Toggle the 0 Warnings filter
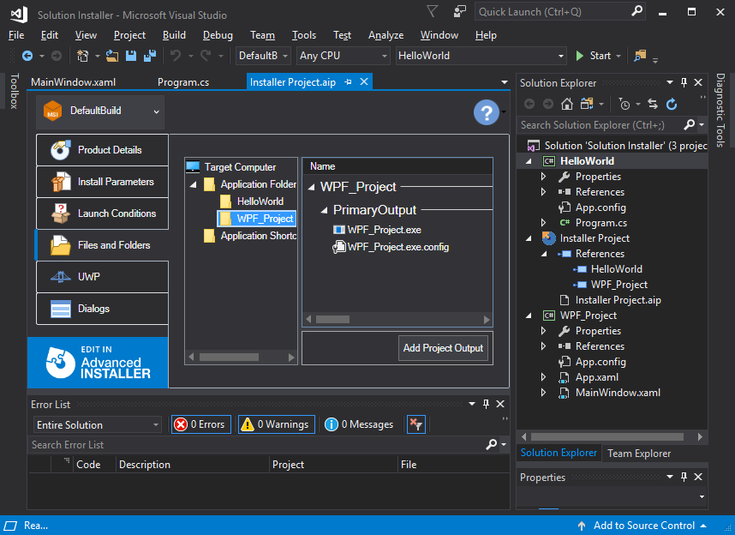 tap(277, 424)
